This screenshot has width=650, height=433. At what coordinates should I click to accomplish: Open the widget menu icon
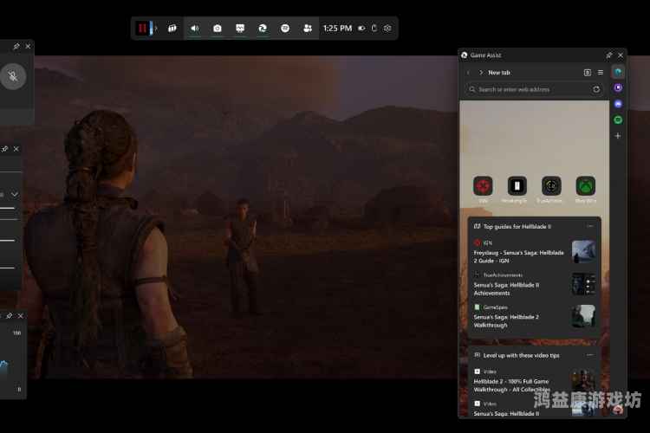coord(172,29)
